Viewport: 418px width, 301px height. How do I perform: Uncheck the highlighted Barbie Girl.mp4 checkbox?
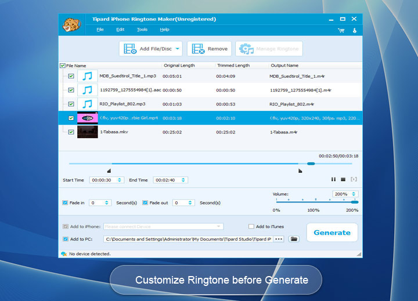point(71,118)
